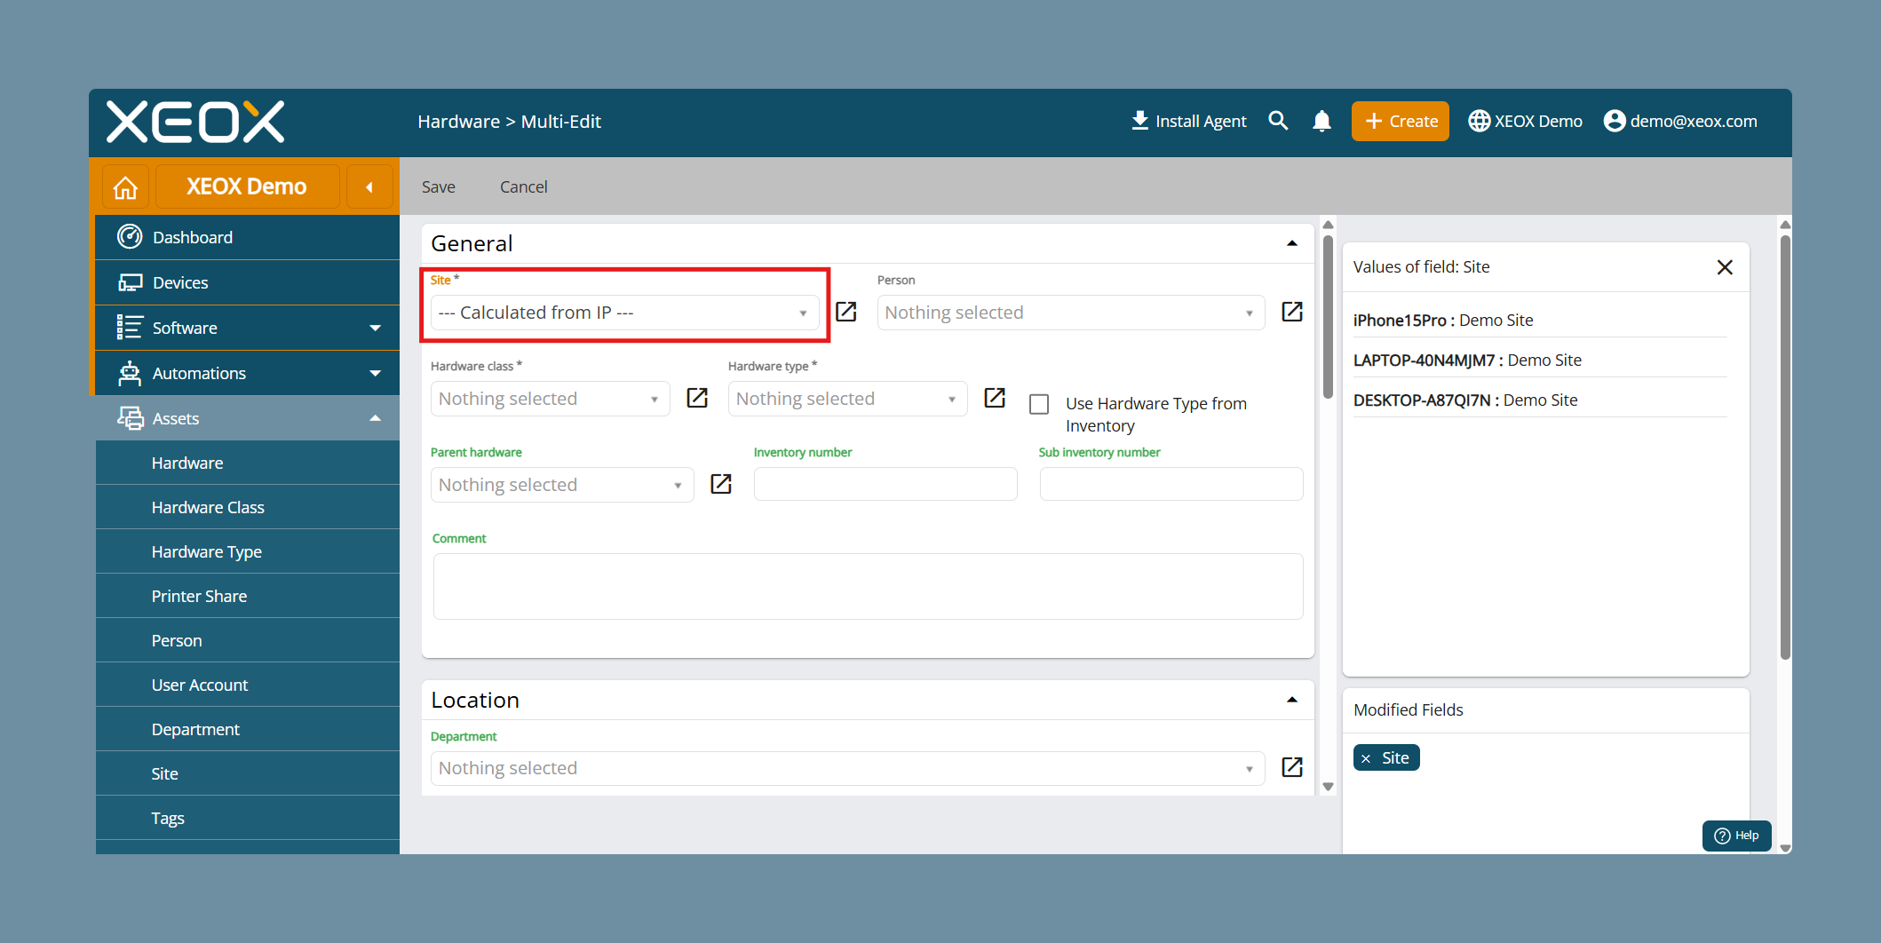Click the Dashboard gauge icon
Image resolution: width=1881 pixels, height=943 pixels.
point(130,236)
